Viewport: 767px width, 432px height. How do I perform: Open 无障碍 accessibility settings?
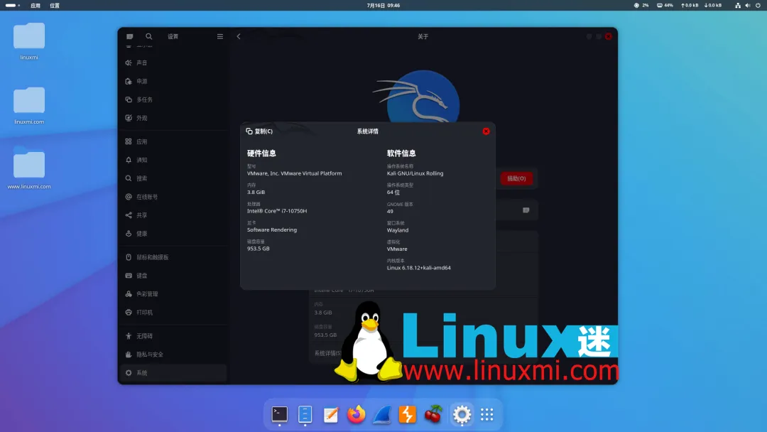173,336
